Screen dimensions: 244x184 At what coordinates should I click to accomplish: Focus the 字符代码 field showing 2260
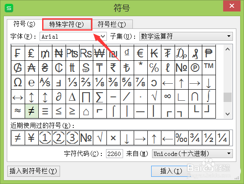coord(115,154)
